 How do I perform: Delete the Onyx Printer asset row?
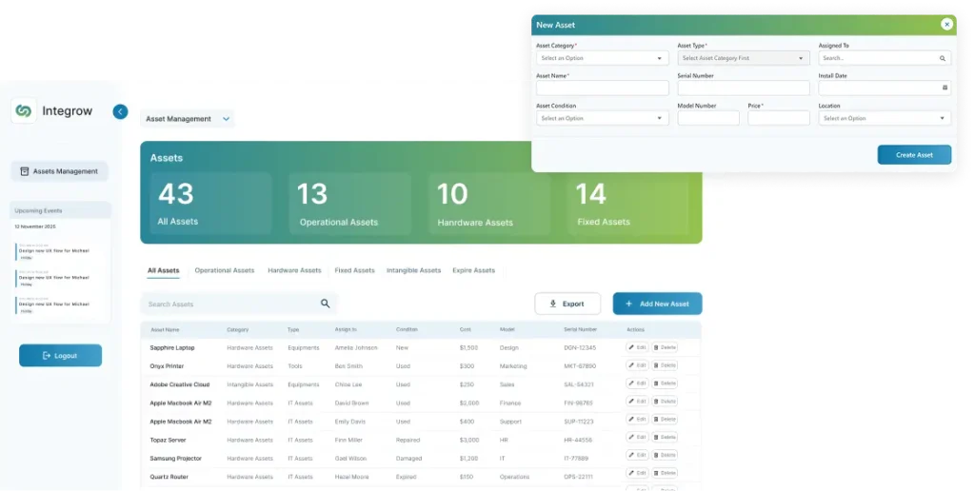(665, 365)
